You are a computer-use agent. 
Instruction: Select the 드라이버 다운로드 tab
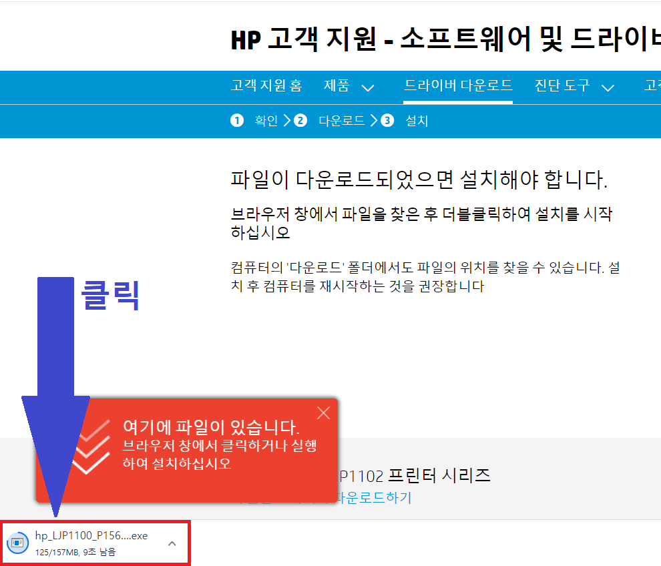(x=458, y=85)
